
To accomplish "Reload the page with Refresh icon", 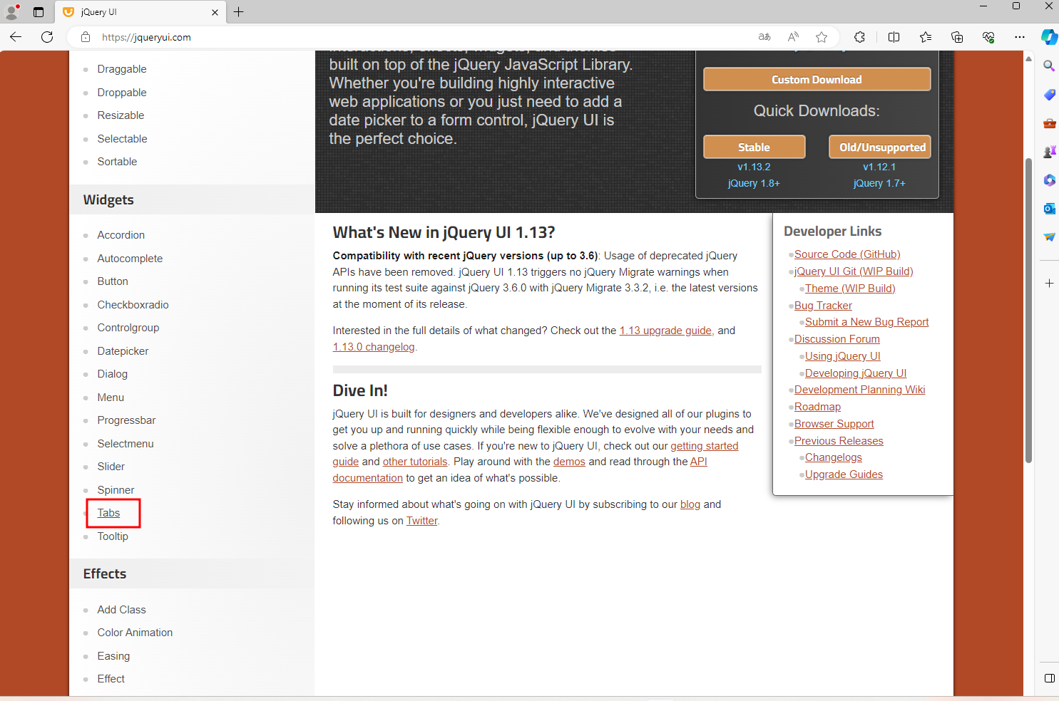I will pos(47,37).
